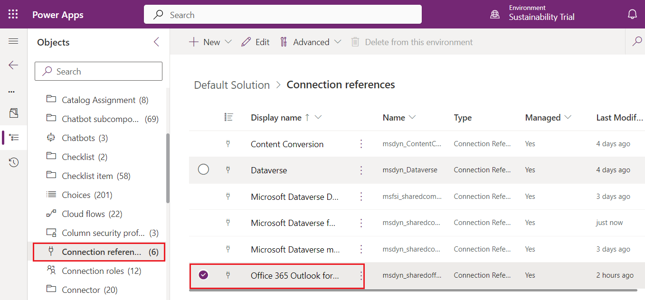This screenshot has width=645, height=300.
Task: Click the list view icon in column header
Action: click(x=228, y=117)
